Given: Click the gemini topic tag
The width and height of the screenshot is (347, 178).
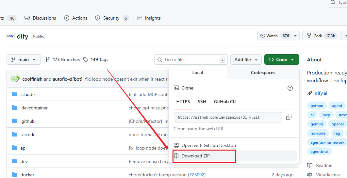Looking at the screenshot, I should [317, 124].
